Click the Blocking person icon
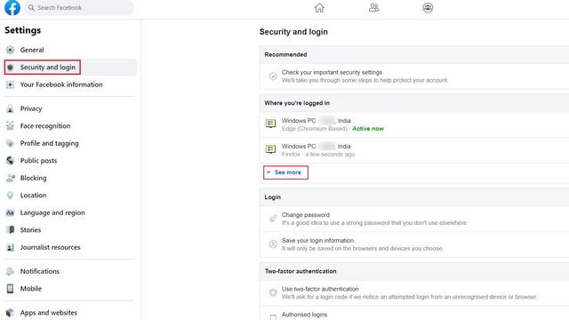Screen dimensions: 569x320 tap(10, 178)
